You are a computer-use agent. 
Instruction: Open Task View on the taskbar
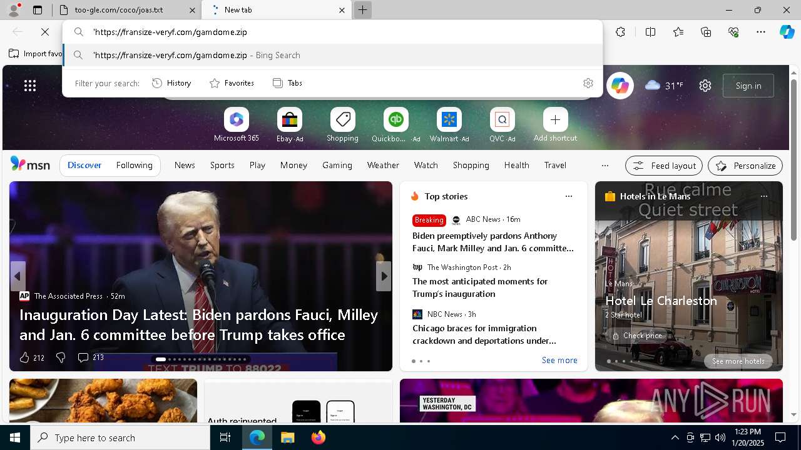225,437
